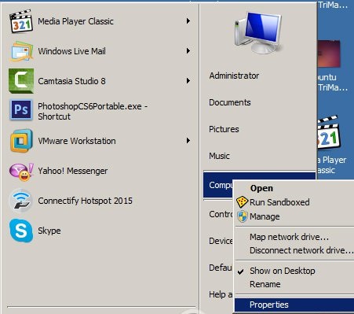The height and width of the screenshot is (314, 354).
Task: Select Properties in the context menu
Action: pos(294,305)
